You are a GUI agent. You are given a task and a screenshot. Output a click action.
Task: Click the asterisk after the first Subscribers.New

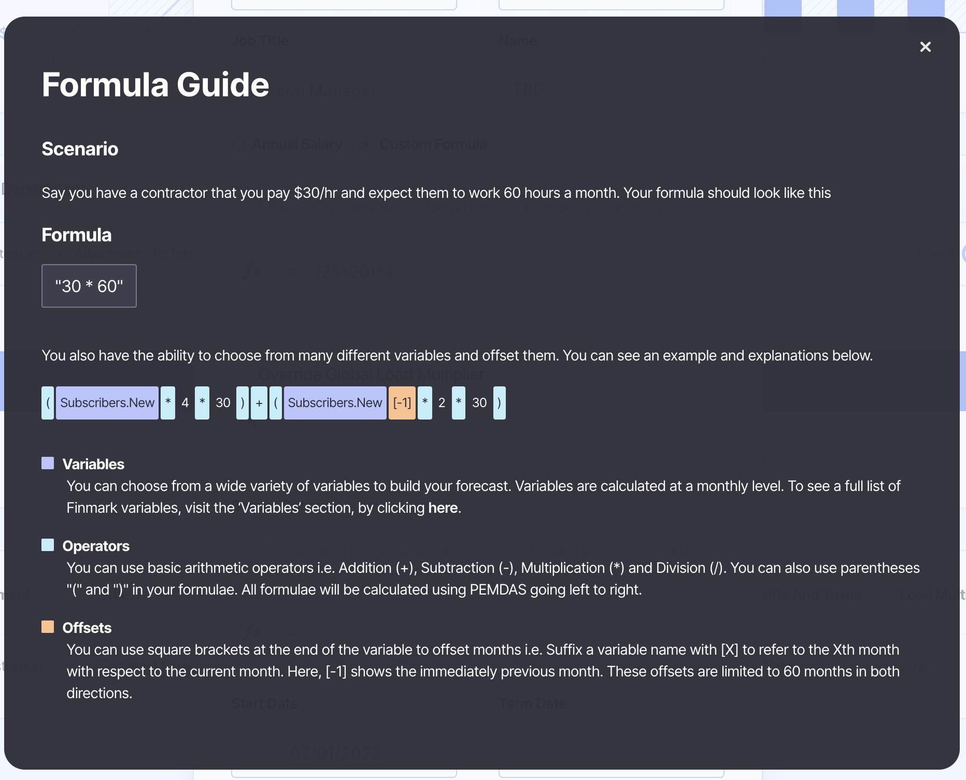click(x=168, y=403)
